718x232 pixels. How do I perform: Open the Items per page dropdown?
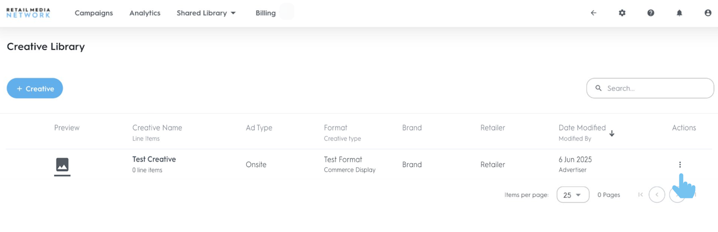(x=573, y=195)
